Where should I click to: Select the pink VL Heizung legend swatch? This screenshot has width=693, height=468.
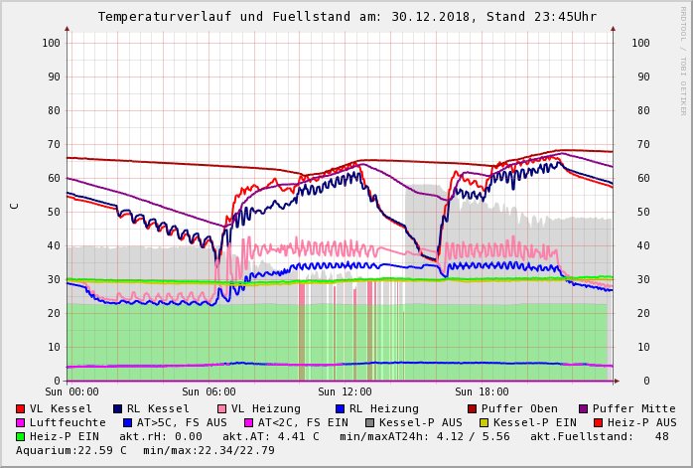pyautogui.click(x=221, y=408)
